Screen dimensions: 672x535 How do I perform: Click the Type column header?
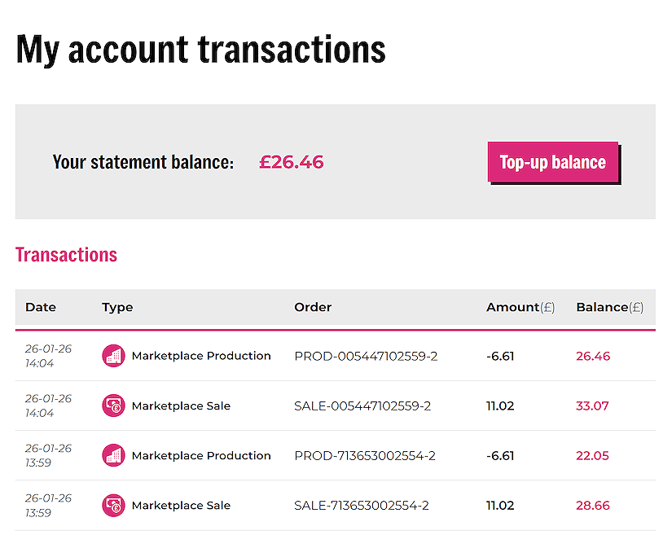coord(117,307)
